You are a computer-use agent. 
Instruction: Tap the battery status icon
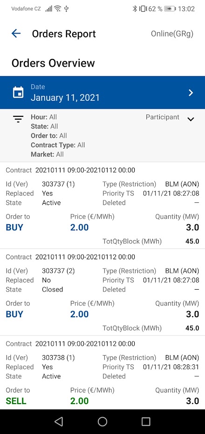point(170,9)
